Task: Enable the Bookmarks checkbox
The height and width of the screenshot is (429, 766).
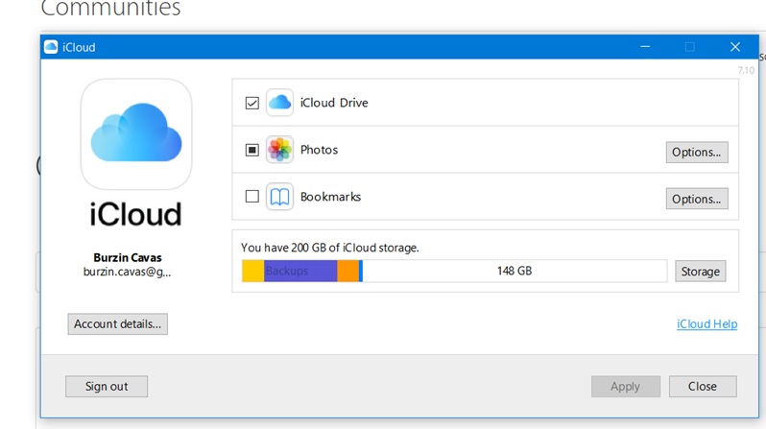Action: pyautogui.click(x=252, y=197)
